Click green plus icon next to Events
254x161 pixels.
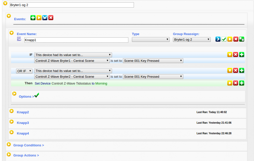33,18
